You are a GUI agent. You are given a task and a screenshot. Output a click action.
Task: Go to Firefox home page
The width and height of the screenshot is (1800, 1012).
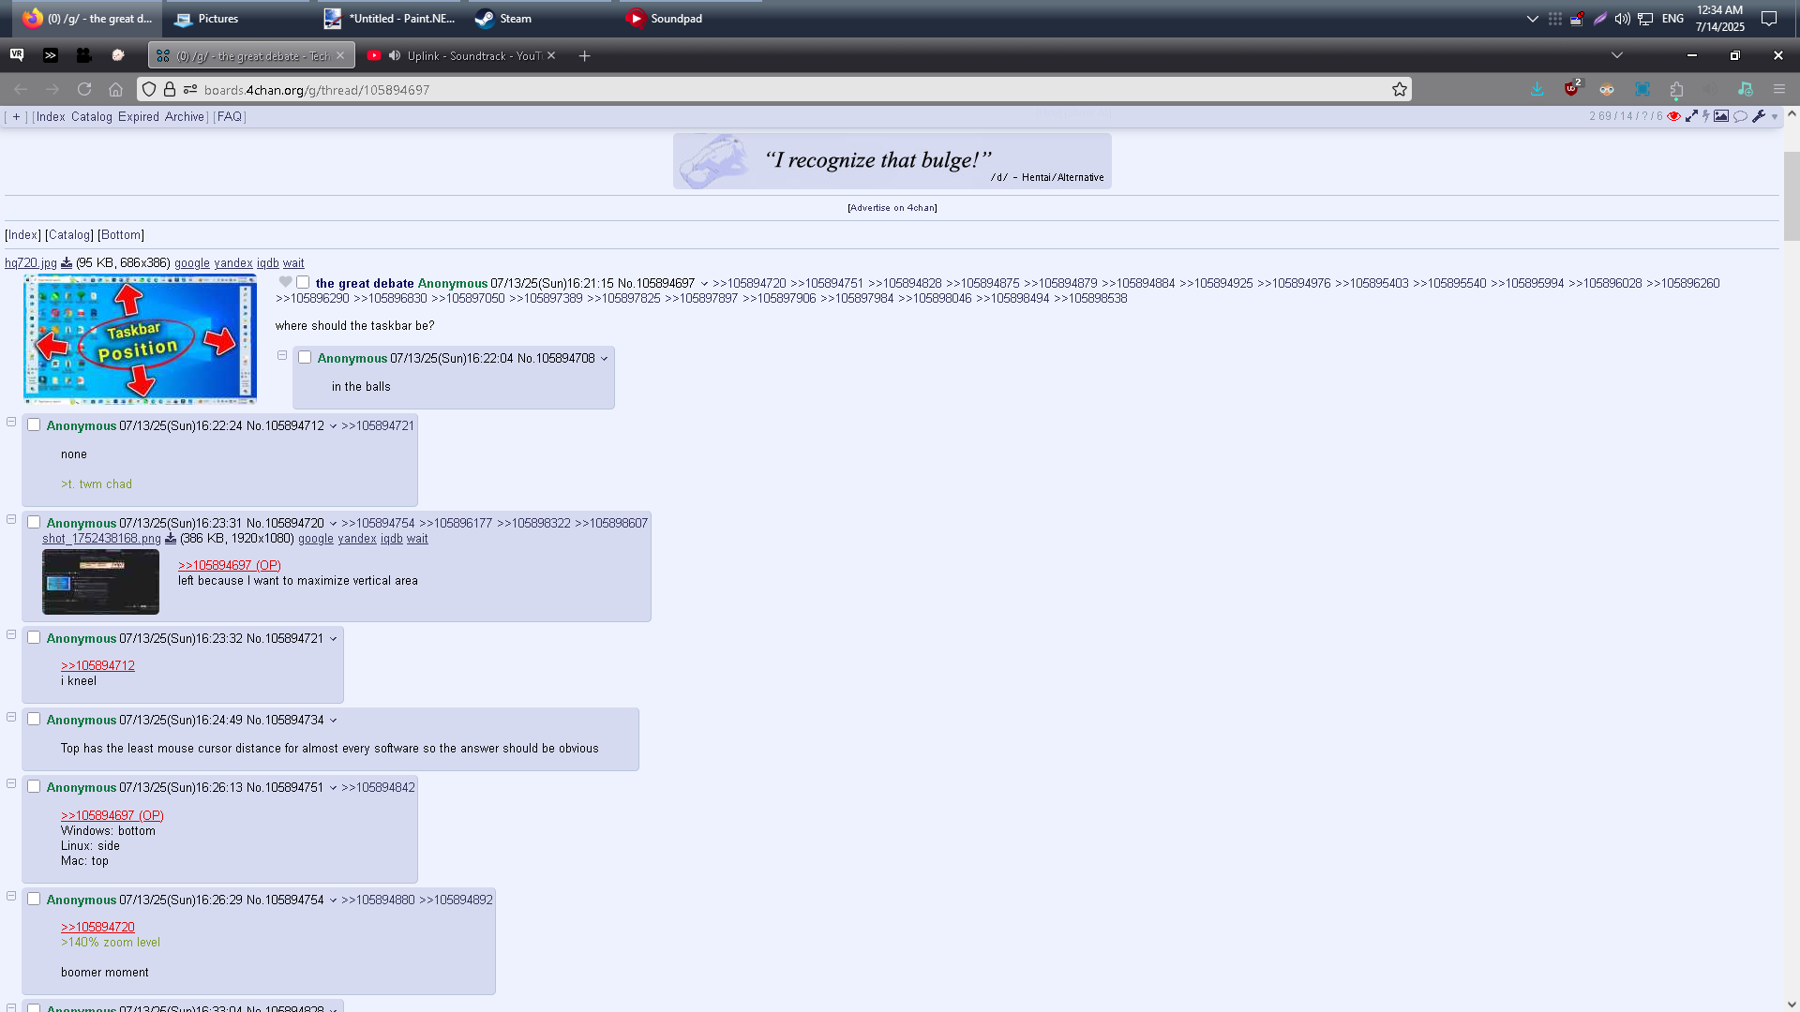[x=115, y=89]
